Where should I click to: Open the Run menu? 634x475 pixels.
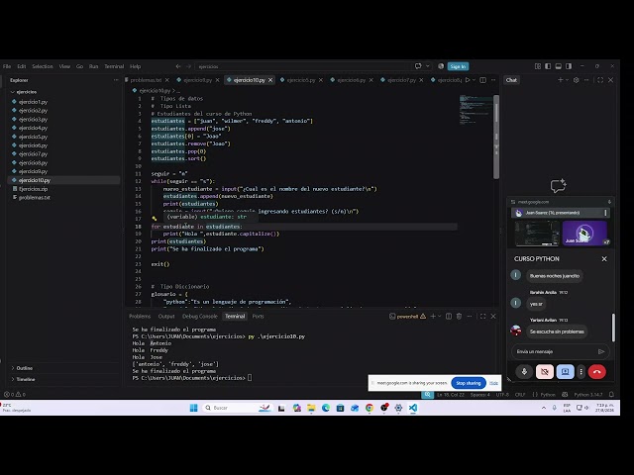[93, 66]
